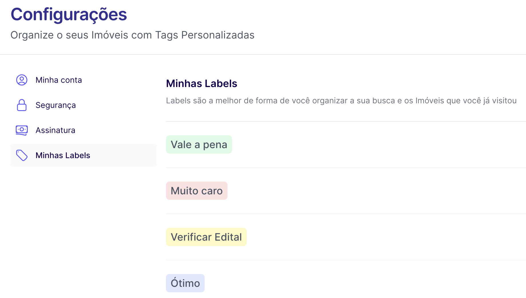The height and width of the screenshot is (298, 526).
Task: Click the Minhas Labels section heading
Action: (x=201, y=83)
